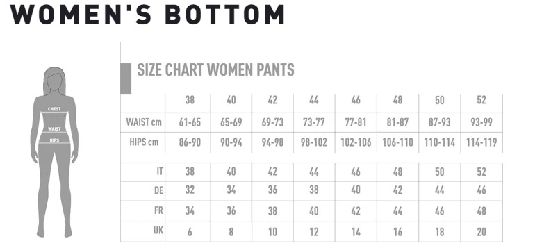Click the IT row label
Image resolution: width=535 pixels, height=250 pixels.
[159, 172]
